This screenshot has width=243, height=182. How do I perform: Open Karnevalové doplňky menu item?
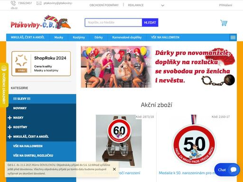127,37
